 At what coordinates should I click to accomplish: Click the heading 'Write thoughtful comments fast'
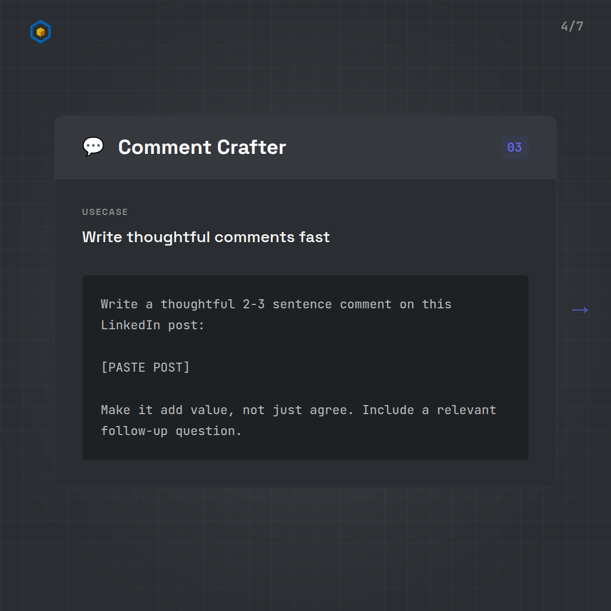(x=206, y=237)
